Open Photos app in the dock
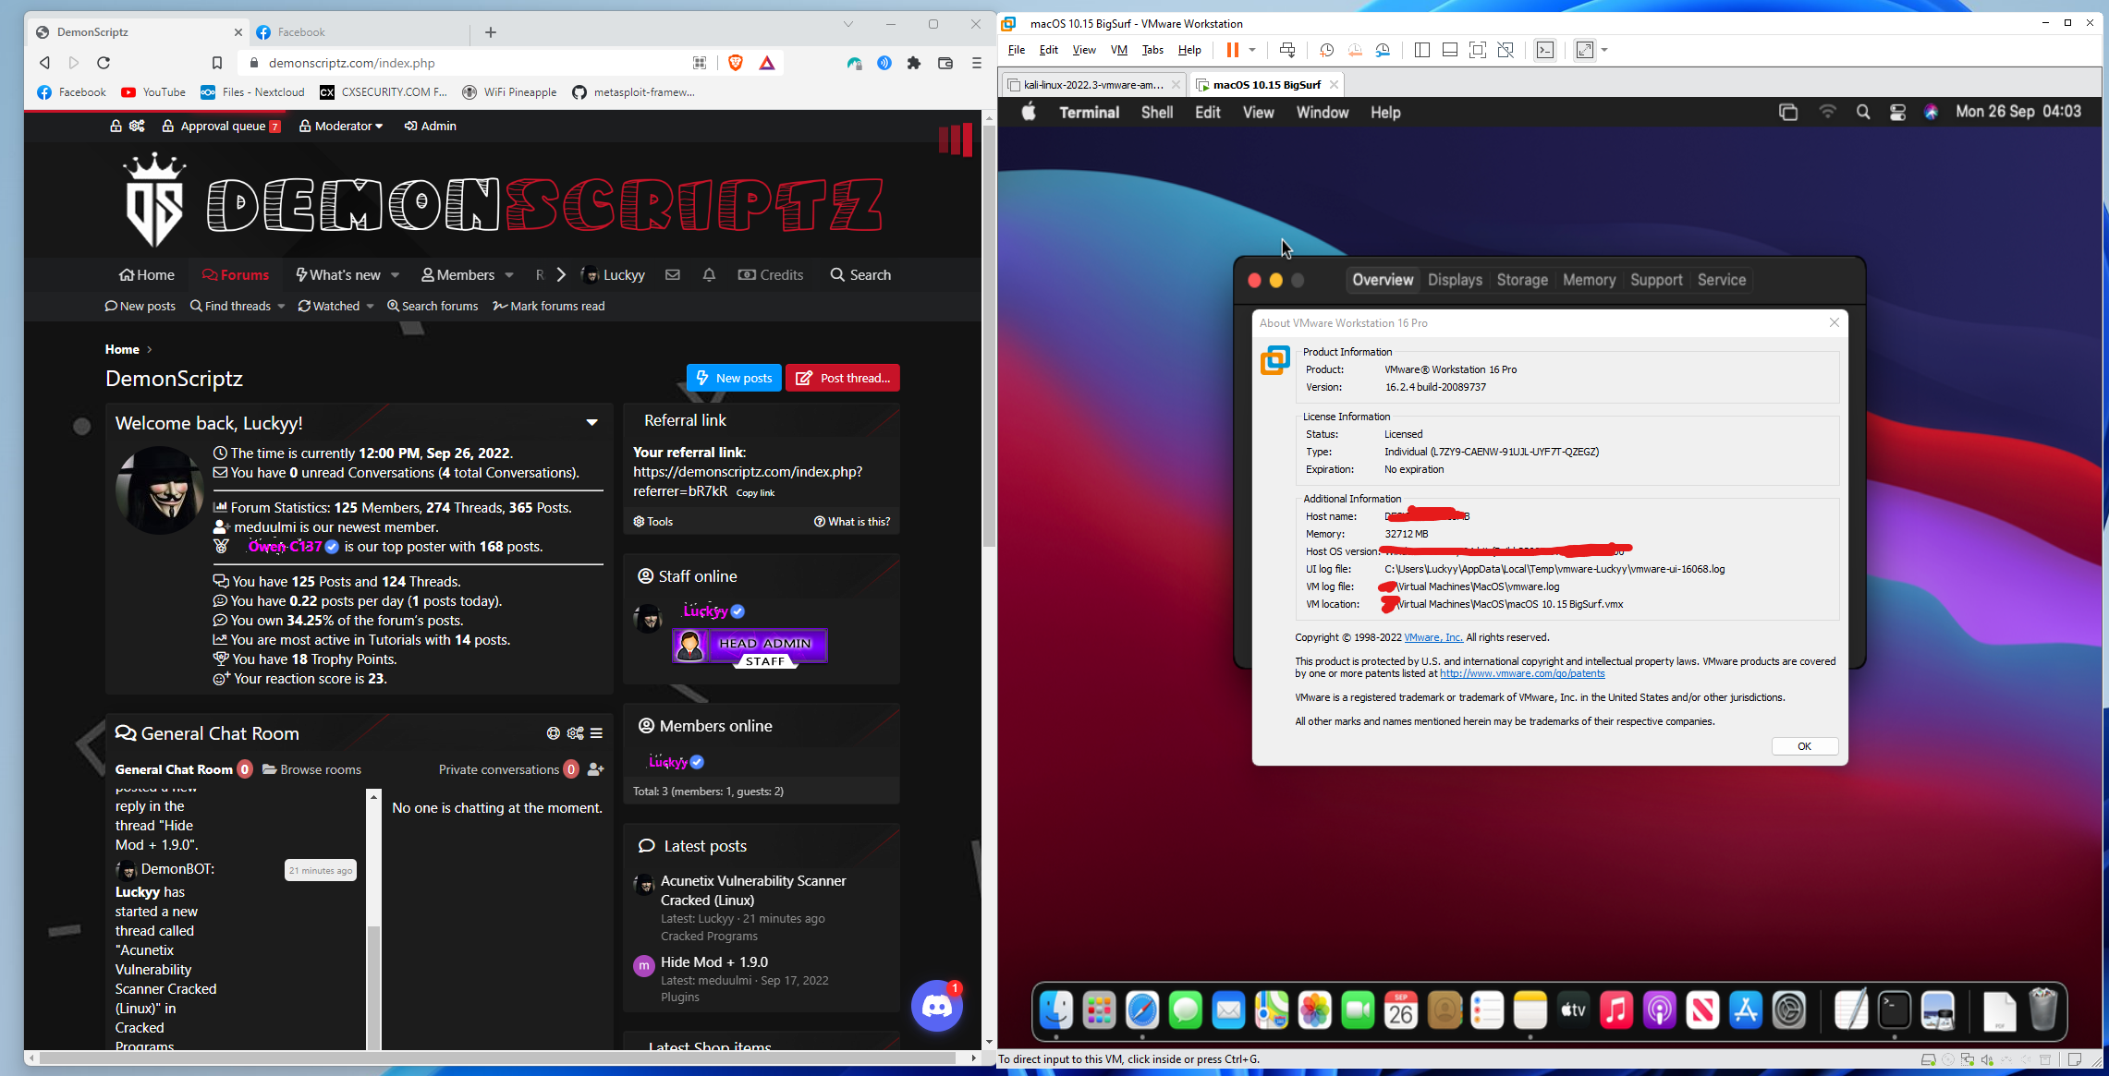Image resolution: width=2109 pixels, height=1076 pixels. (x=1314, y=1010)
